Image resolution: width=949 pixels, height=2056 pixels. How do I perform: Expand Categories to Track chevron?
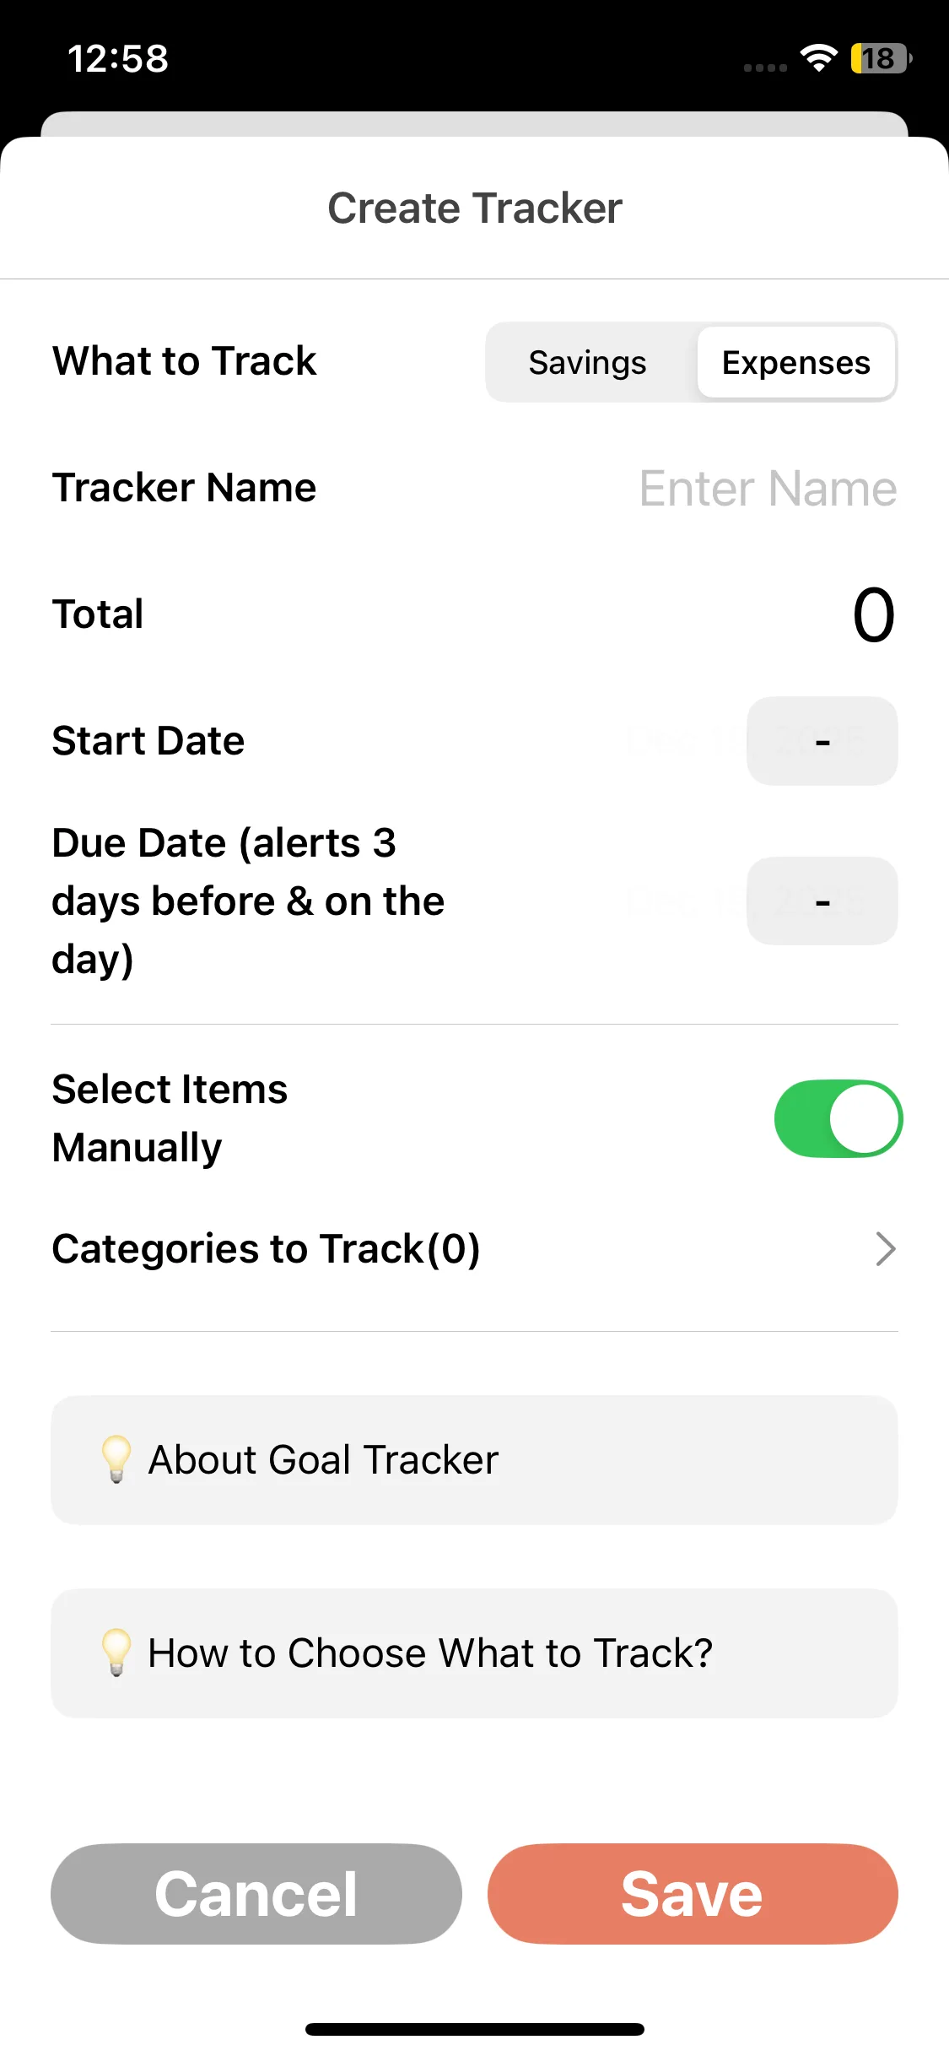[884, 1249]
